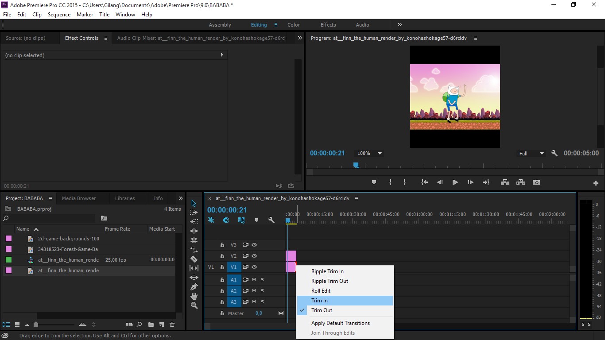Switch Project panel to list view

[x=6, y=325]
